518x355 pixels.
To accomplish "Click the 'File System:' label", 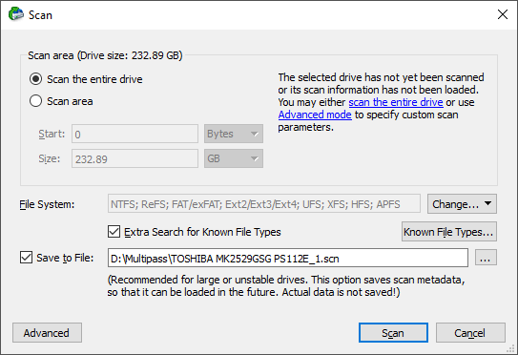I will click(47, 204).
